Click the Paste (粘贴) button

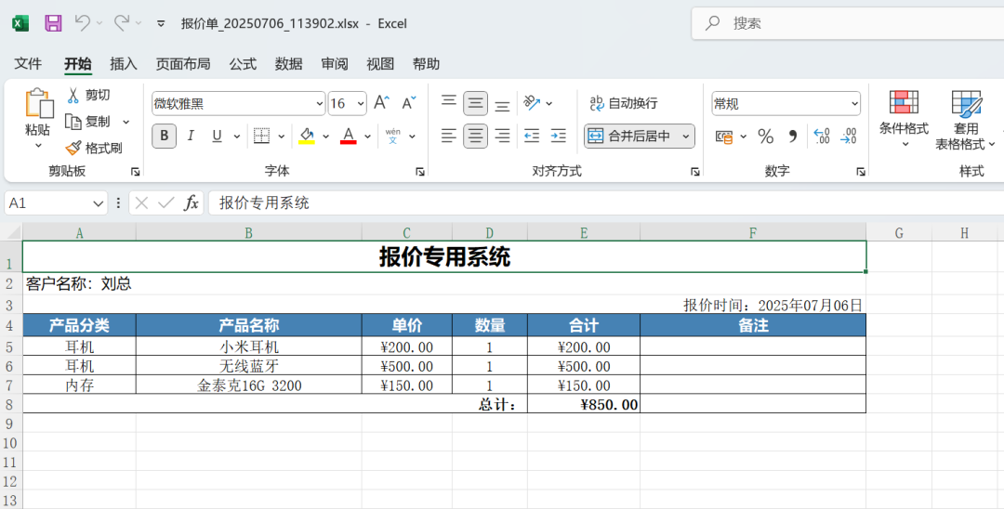[38, 116]
